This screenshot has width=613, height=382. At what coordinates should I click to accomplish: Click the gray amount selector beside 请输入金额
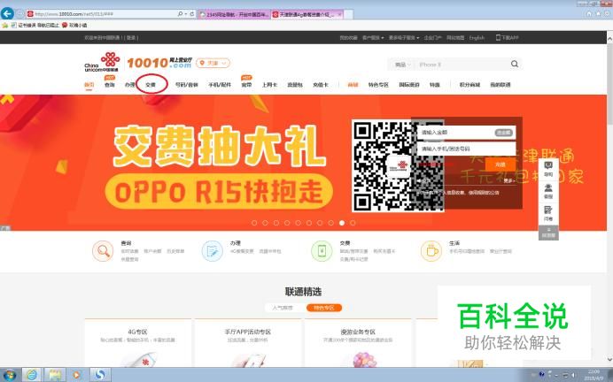[503, 133]
